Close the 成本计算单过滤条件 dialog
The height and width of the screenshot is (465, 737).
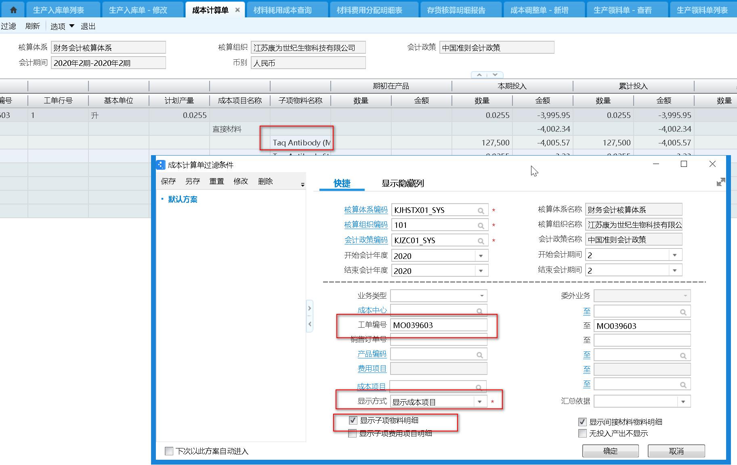click(712, 164)
